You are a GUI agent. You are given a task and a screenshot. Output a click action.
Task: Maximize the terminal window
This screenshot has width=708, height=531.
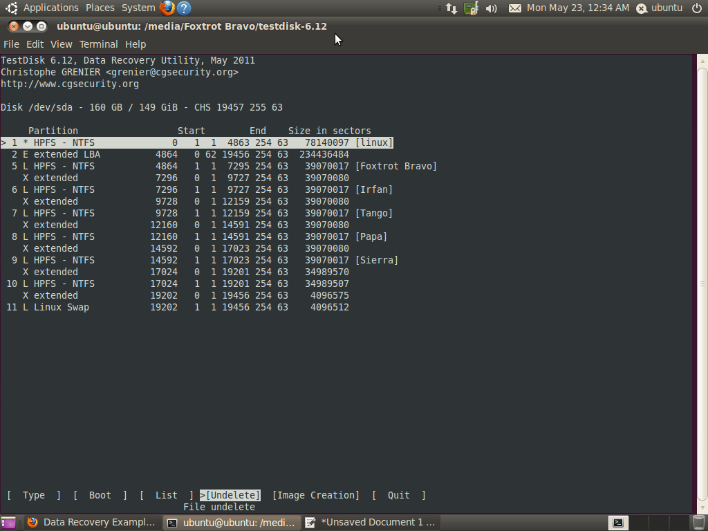pos(41,26)
